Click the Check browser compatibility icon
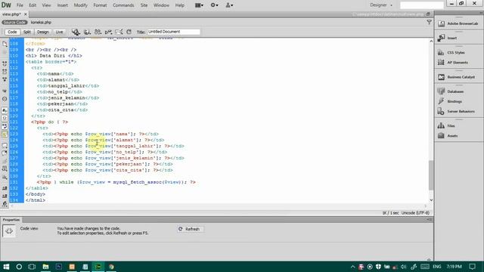Image resolution: width=484 pixels, height=272 pixels. tap(119, 32)
